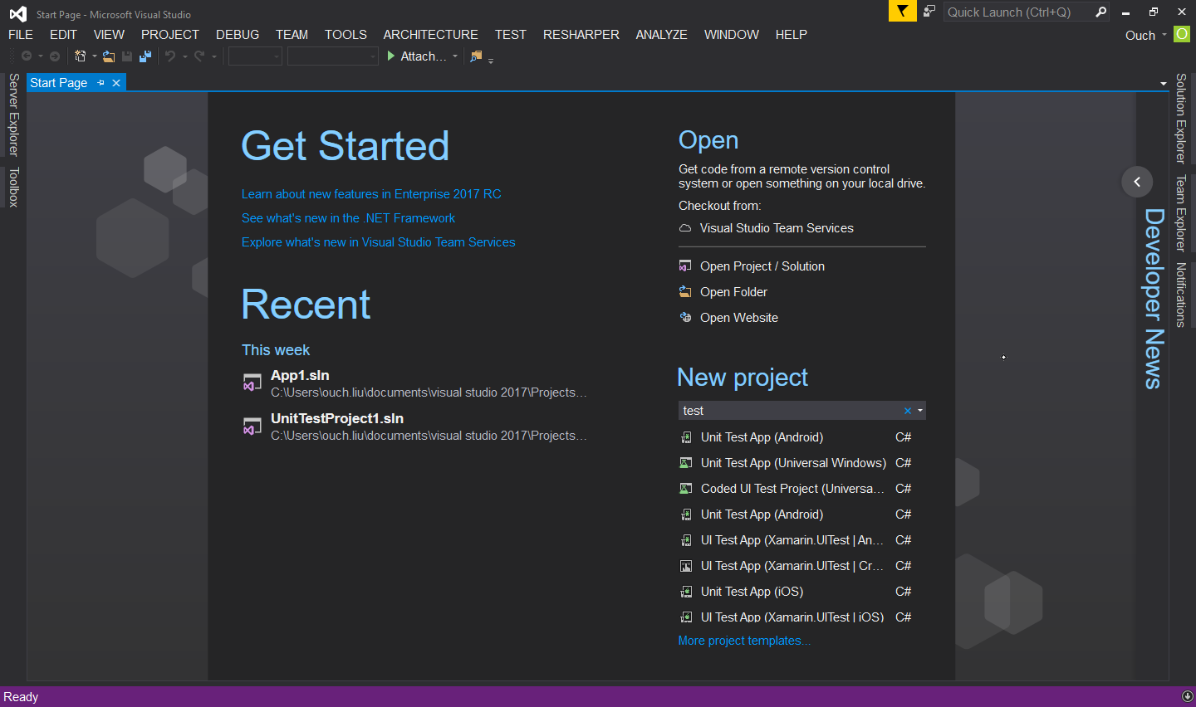Click the Open Project / Solution icon
This screenshot has height=707, width=1196.
point(685,266)
